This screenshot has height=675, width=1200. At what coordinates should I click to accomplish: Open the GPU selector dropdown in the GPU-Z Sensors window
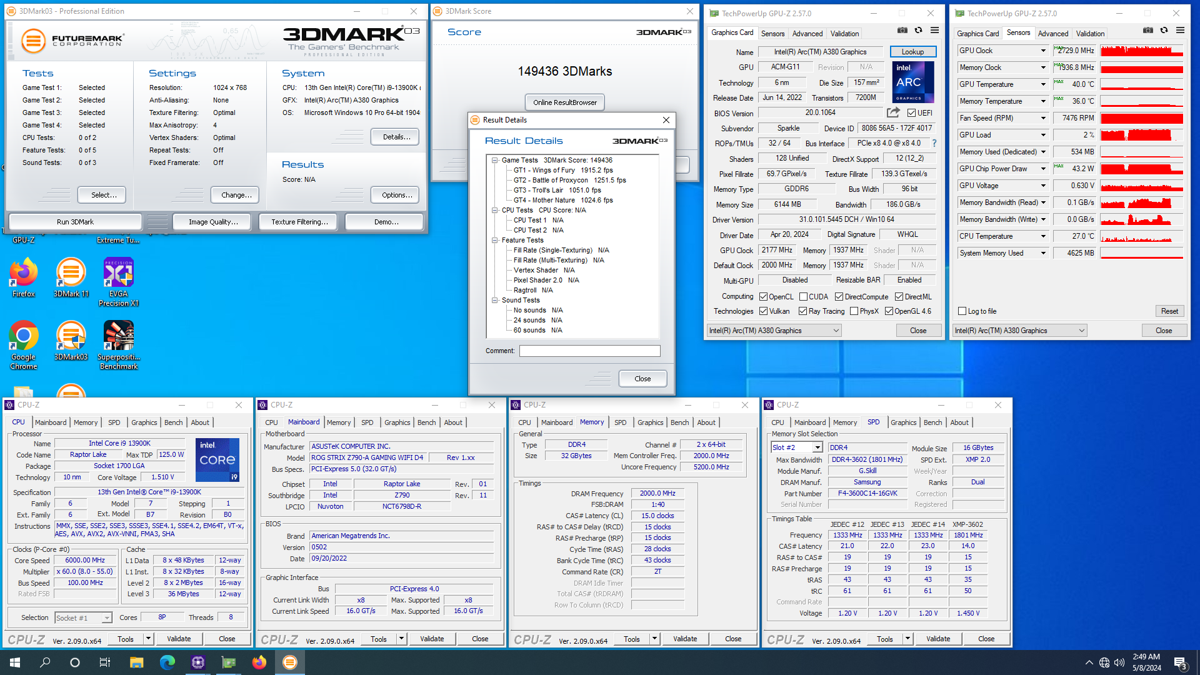[x=1020, y=330]
